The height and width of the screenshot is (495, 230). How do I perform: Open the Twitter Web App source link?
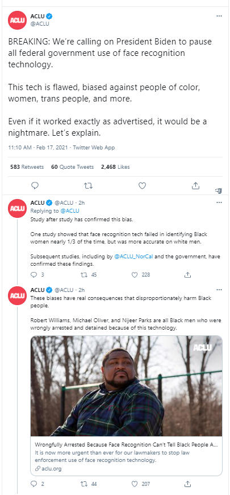coord(94,148)
